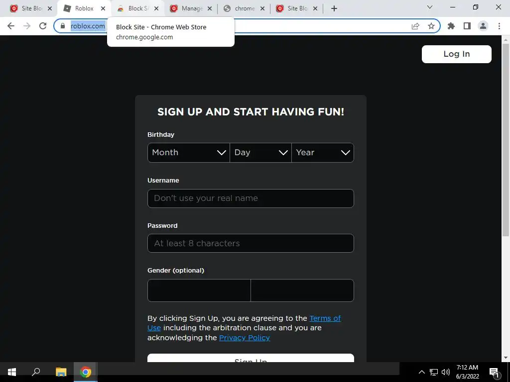Switch to the Manage tab
Screen dimensions: 510x382
pos(192,8)
